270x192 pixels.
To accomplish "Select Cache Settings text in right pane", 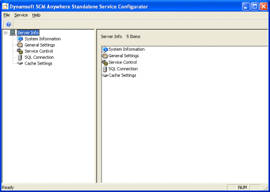I will (122, 76).
